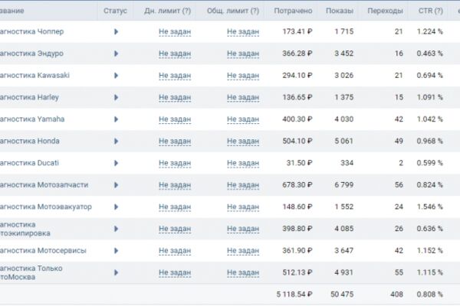Sort by the Общ. лимит column header

pos(233,11)
